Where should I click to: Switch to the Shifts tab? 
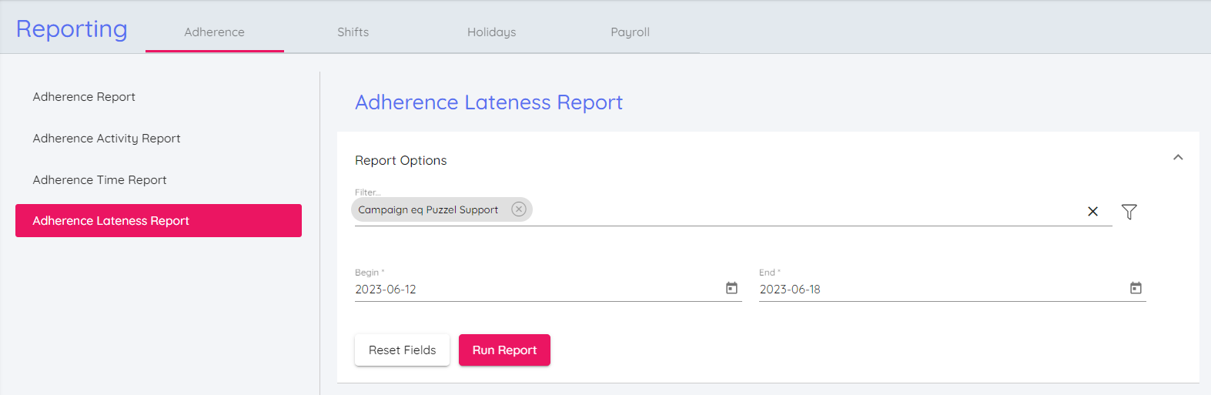353,32
